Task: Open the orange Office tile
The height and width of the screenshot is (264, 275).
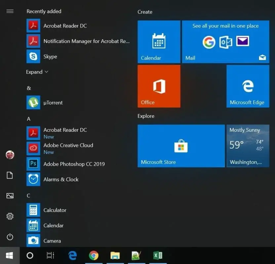Action: pyautogui.click(x=159, y=86)
